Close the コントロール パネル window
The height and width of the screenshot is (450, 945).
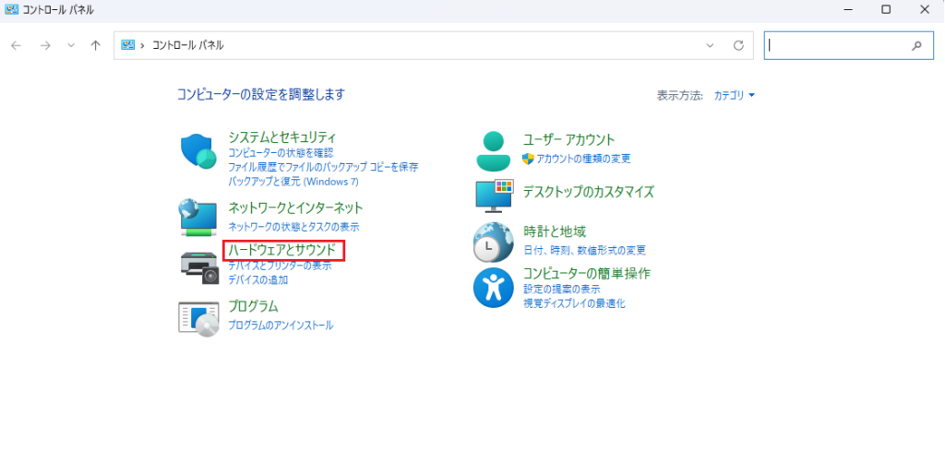tap(925, 9)
